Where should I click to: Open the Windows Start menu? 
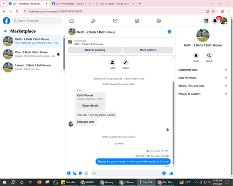4,182
